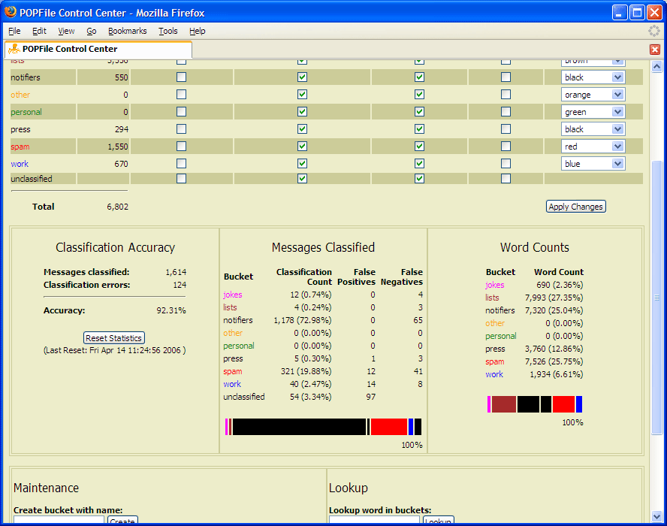Click the Create bucket button

pyautogui.click(x=122, y=520)
